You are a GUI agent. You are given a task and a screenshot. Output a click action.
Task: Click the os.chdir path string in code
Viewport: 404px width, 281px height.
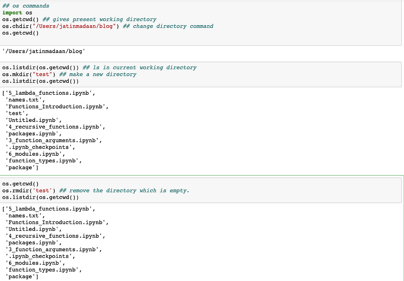coord(74,26)
